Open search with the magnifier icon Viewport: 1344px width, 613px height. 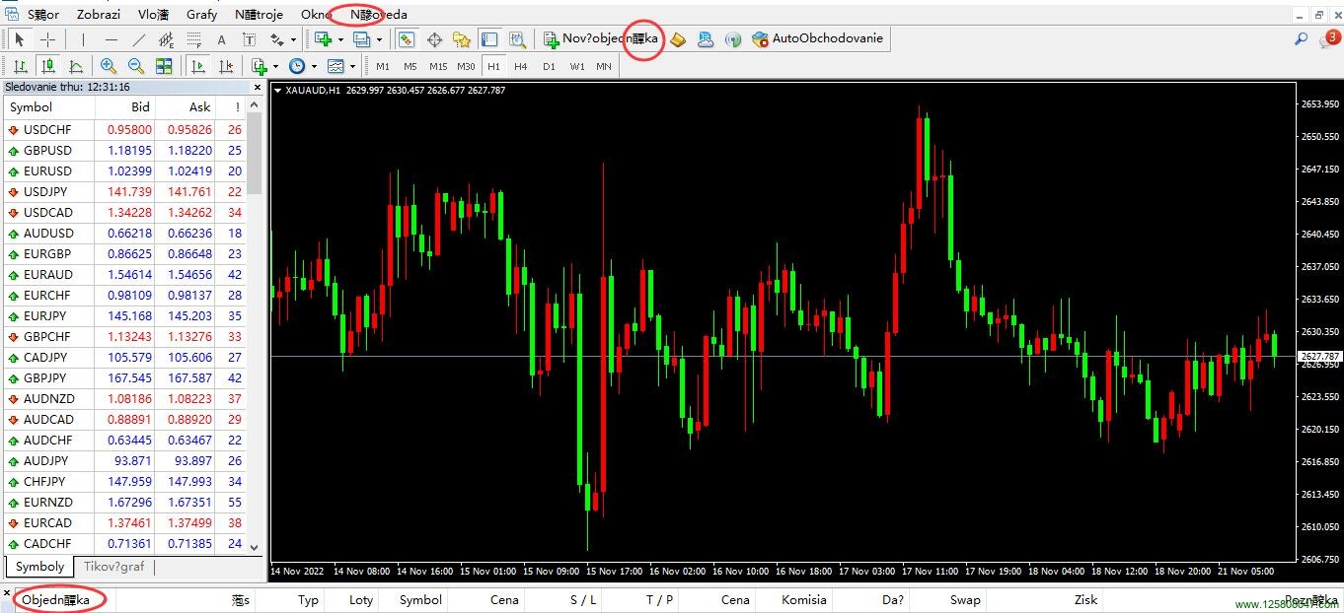coord(1301,39)
